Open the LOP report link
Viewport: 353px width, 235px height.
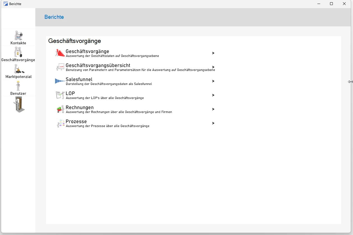(x=70, y=93)
